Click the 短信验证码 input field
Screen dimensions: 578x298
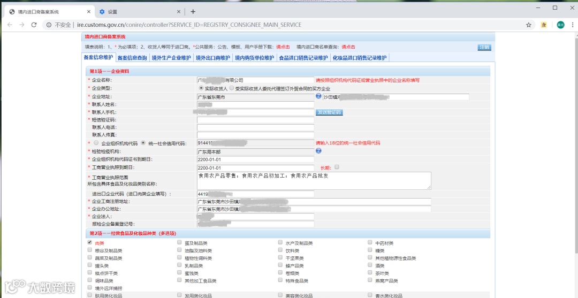coord(255,120)
